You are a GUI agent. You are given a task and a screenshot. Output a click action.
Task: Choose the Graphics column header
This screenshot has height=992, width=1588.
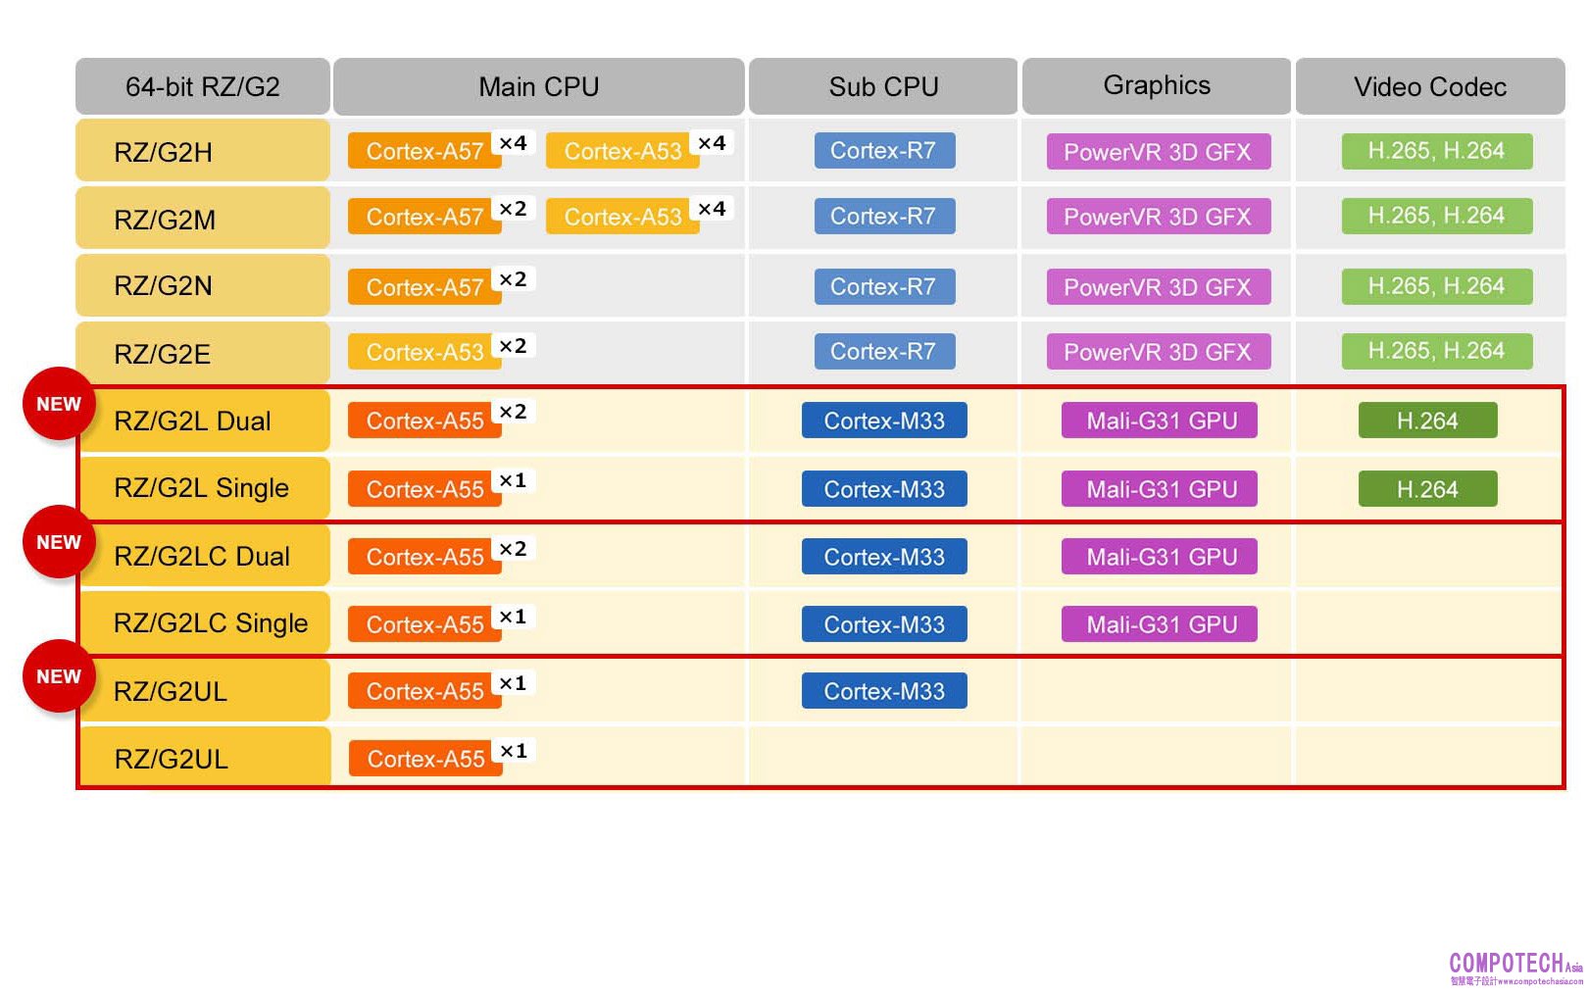[x=1156, y=86]
